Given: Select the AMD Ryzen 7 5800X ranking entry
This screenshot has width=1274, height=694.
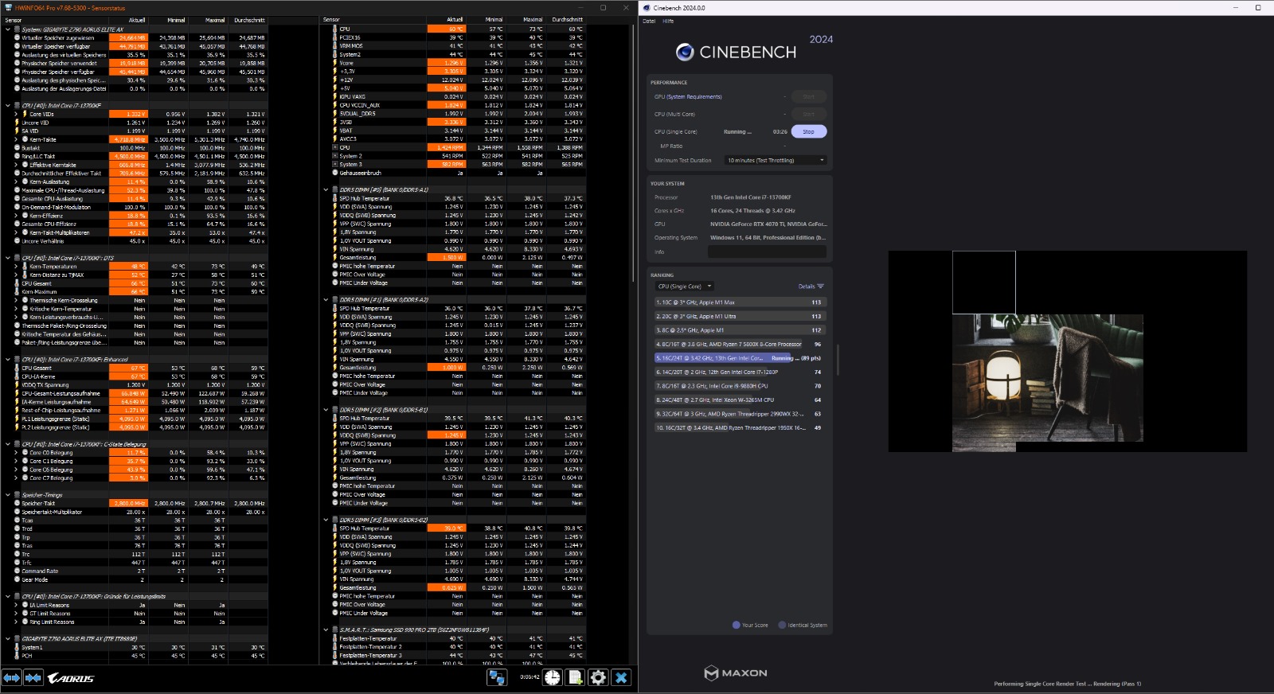Looking at the screenshot, I should (740, 344).
